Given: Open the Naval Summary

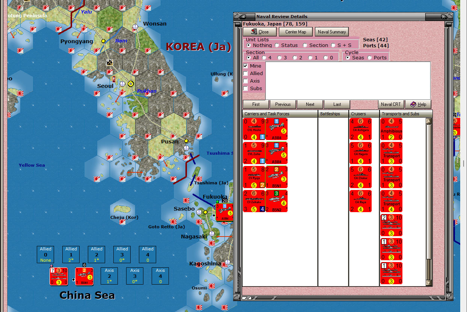Looking at the screenshot, I should (332, 32).
